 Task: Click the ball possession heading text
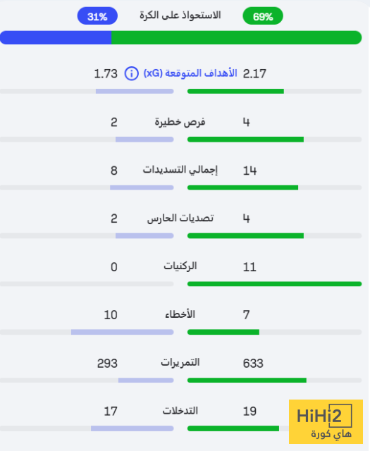(180, 16)
